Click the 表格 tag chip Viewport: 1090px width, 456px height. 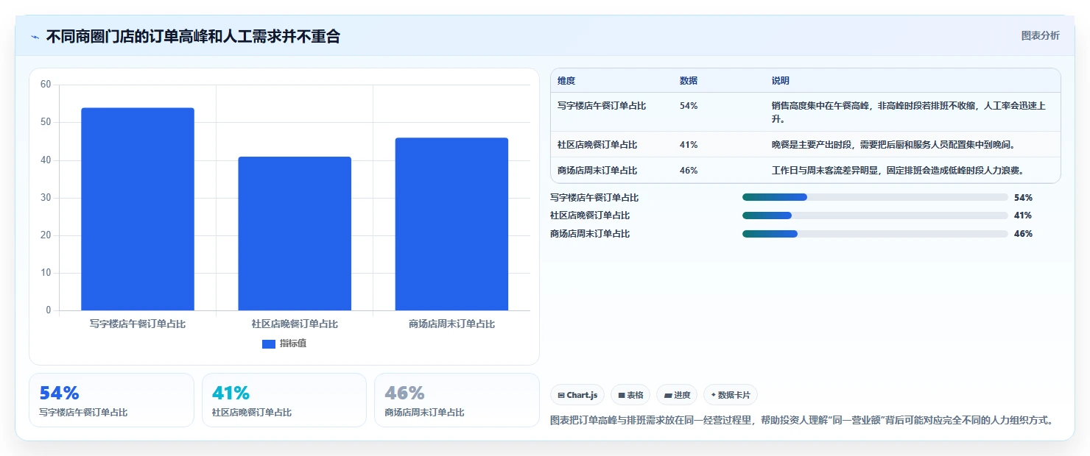tap(630, 395)
